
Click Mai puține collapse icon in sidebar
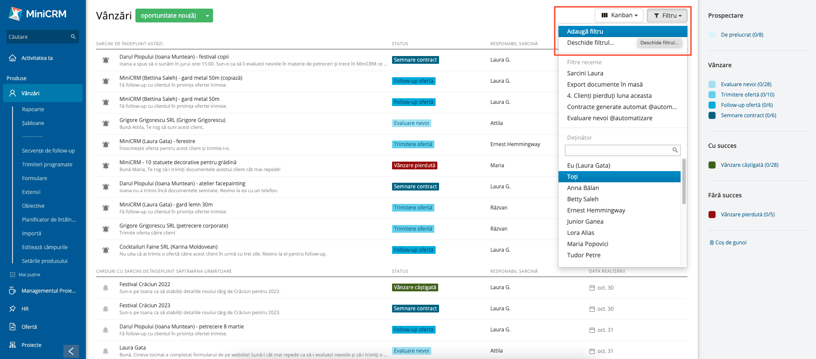13,275
